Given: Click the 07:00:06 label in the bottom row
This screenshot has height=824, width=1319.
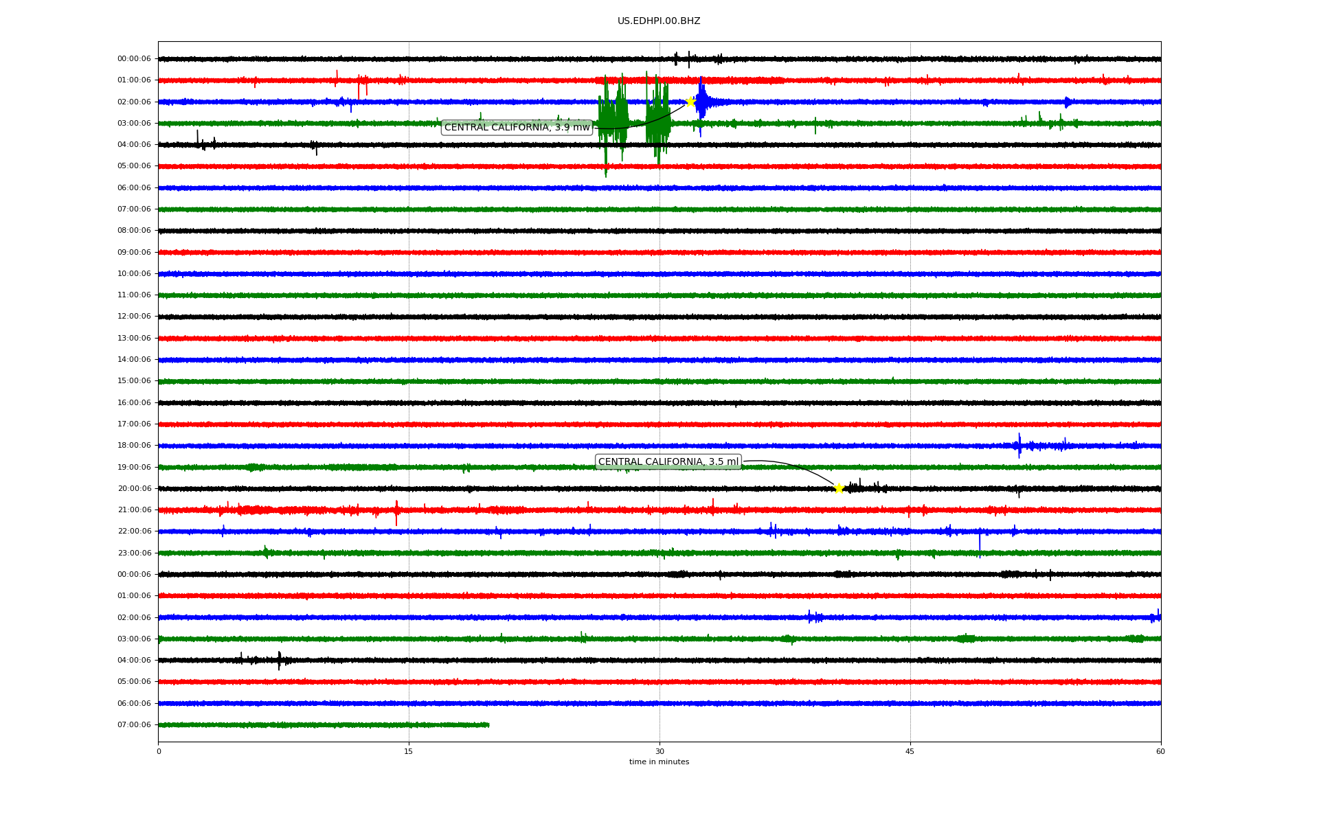Looking at the screenshot, I should [134, 724].
